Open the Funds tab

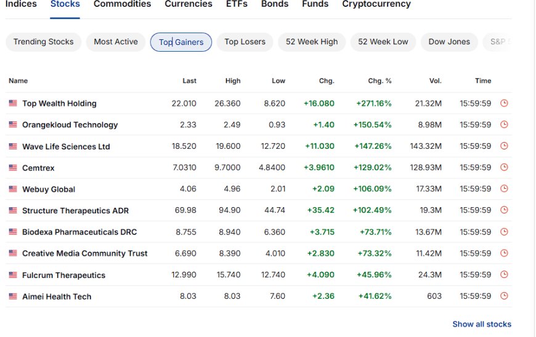point(315,4)
